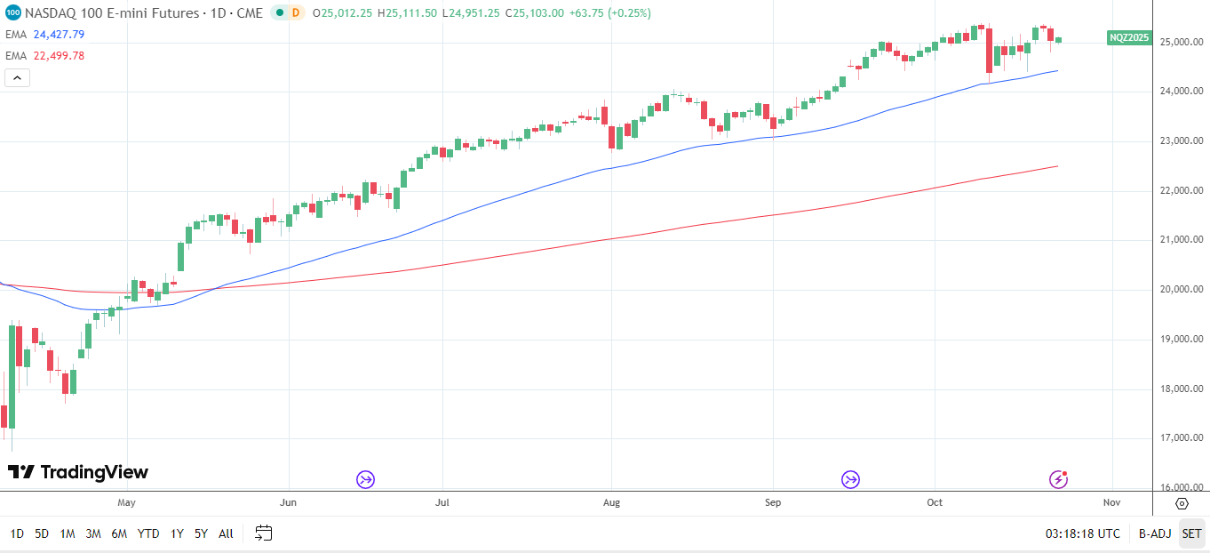Click the September contract rollover marker

pyautogui.click(x=850, y=480)
